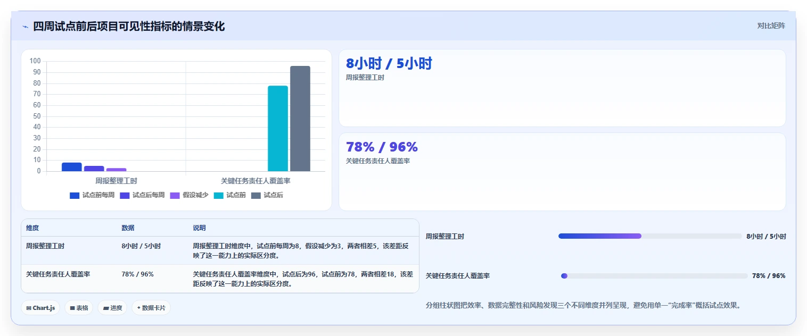The width and height of the screenshot is (807, 336).
Task: Click the 关键任务责任人覆盖率 label beside progress bar
Action: pos(458,276)
